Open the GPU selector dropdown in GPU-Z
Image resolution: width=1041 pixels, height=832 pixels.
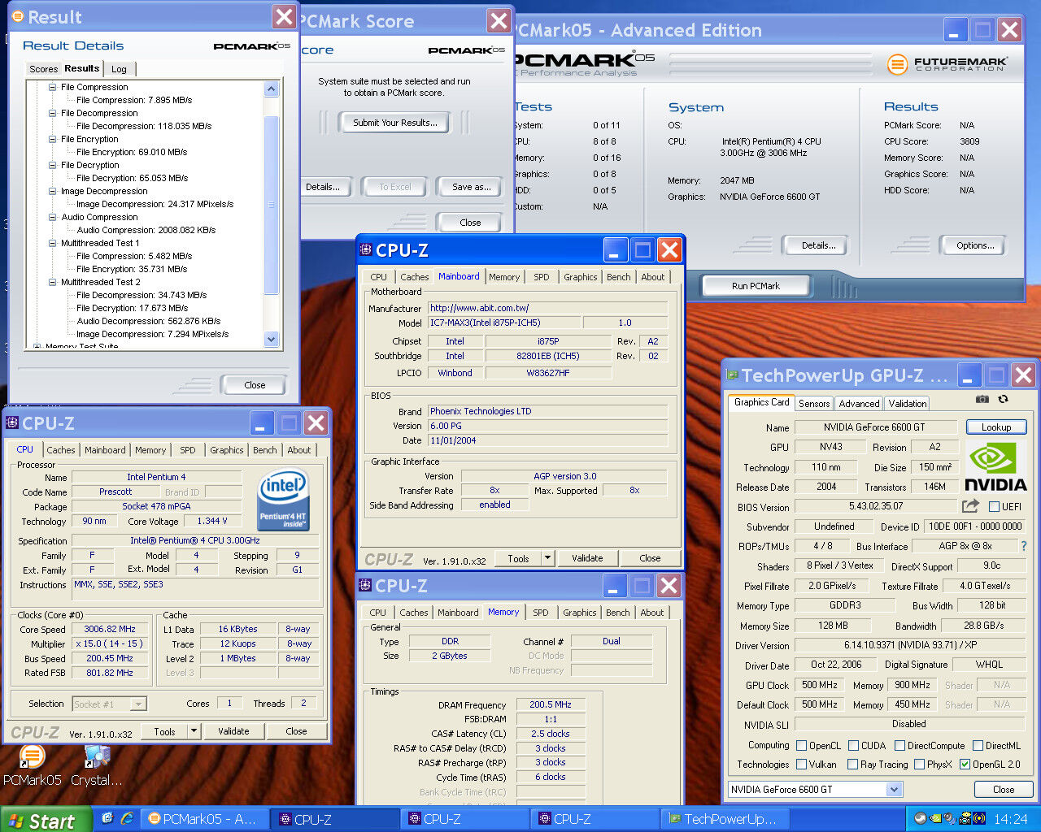(895, 789)
